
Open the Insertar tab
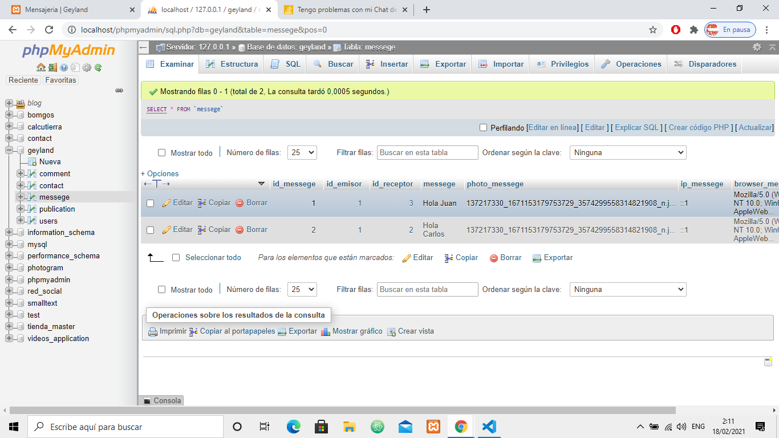(387, 64)
